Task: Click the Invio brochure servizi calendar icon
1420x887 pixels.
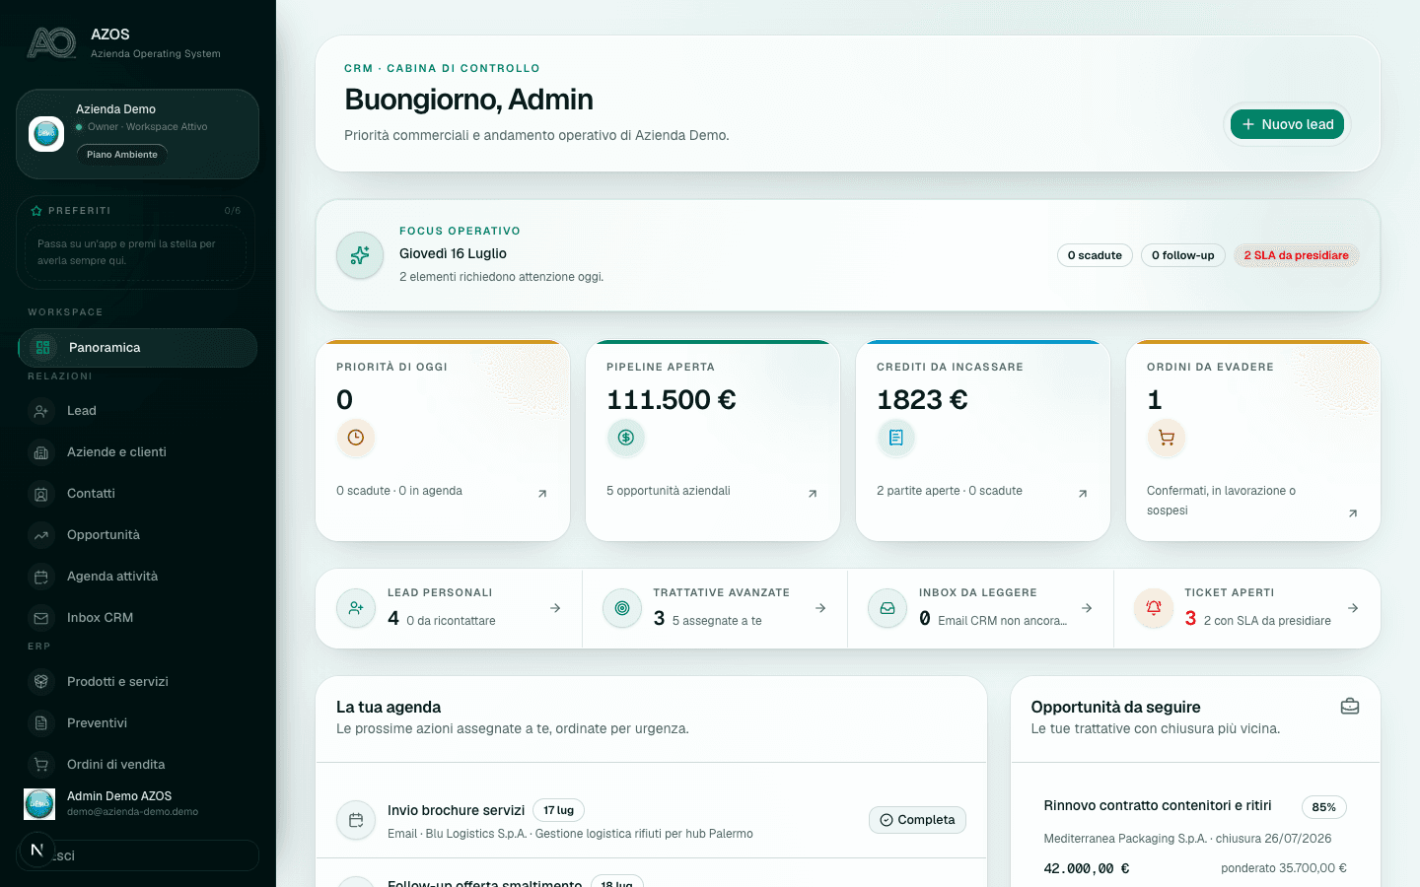Action: tap(356, 820)
